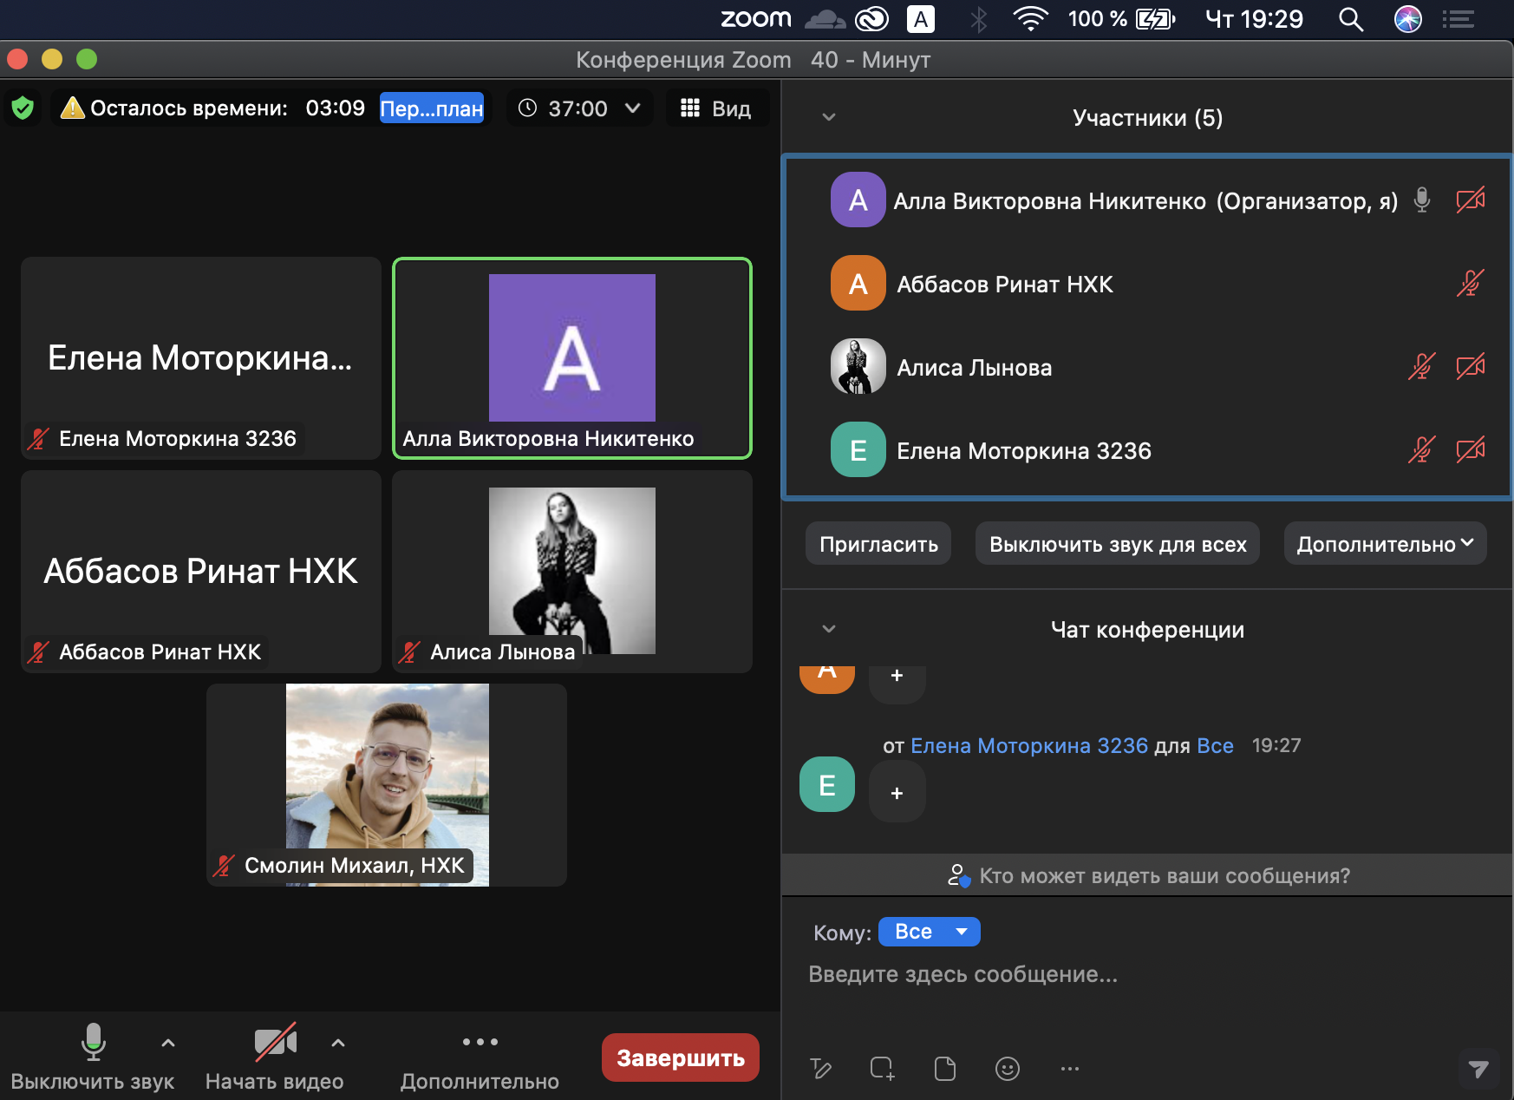Click Кто может видеть ваши сообщения link
This screenshot has height=1100, width=1514.
coord(1148,875)
